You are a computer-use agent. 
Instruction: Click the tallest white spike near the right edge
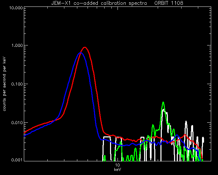[186, 122]
